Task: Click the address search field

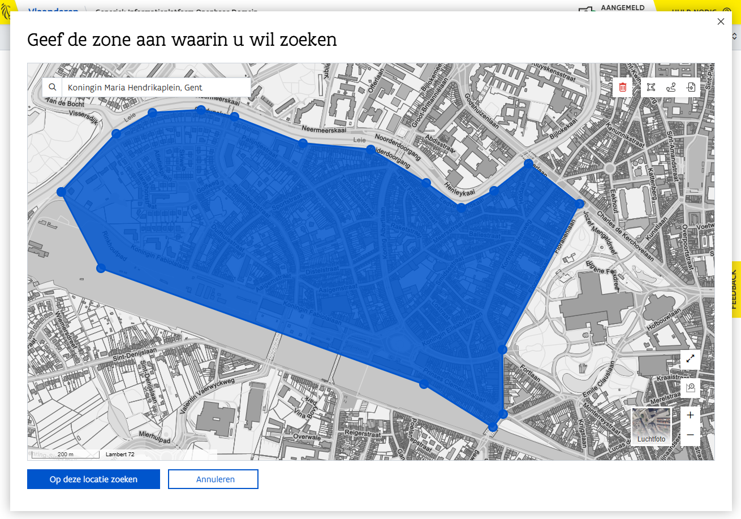Action: pyautogui.click(x=156, y=88)
